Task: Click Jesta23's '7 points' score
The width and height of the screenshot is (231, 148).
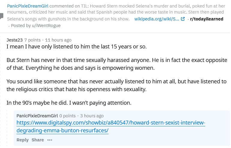Action: 32,40
